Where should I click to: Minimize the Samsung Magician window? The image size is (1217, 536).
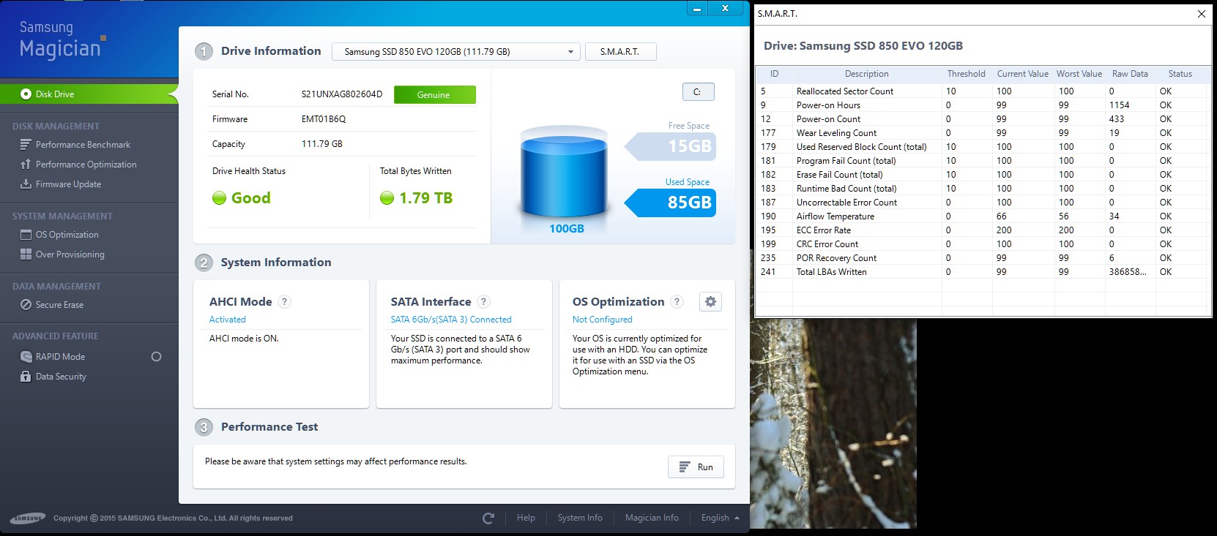pyautogui.click(x=697, y=9)
